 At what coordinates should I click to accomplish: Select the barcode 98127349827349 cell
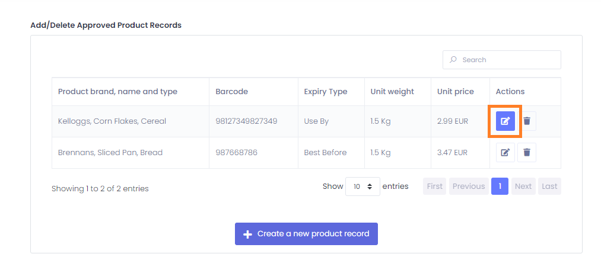(x=254, y=121)
